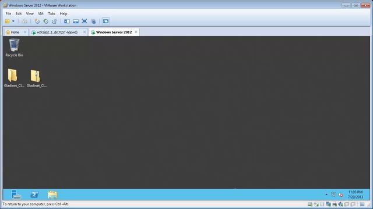Close the Windows Server 2012 tab

point(136,32)
